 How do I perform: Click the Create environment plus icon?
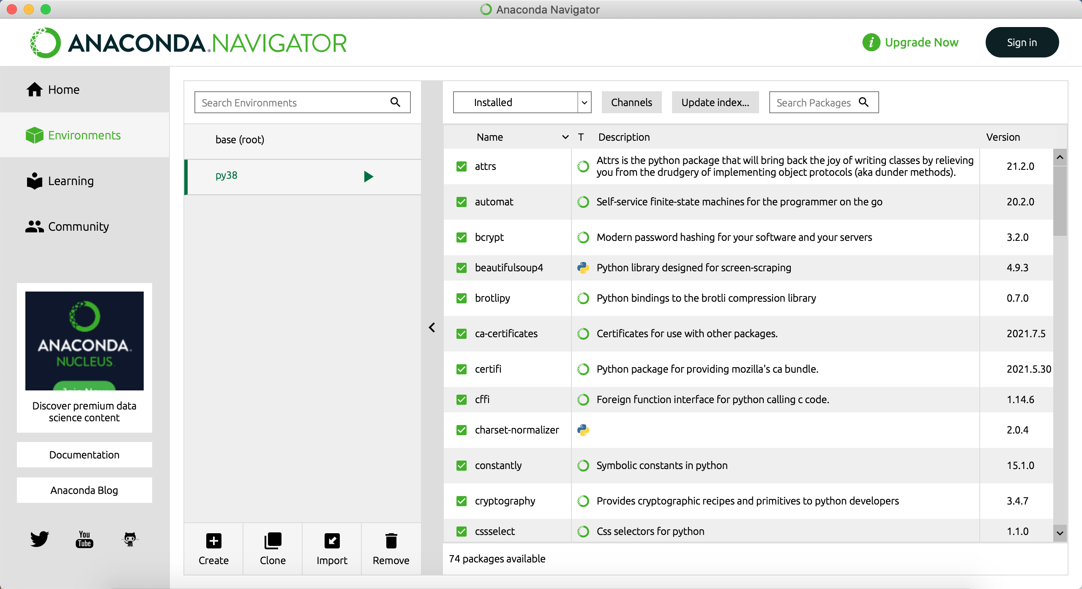214,541
